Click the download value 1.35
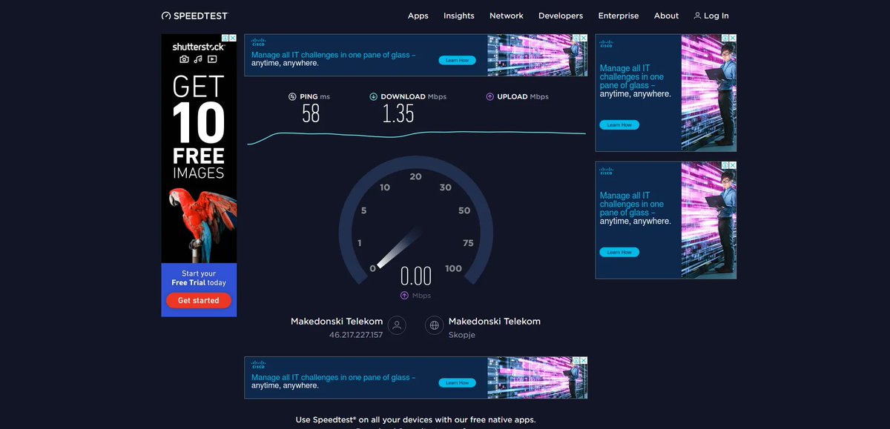Screen dimensions: 890x429 coord(398,113)
